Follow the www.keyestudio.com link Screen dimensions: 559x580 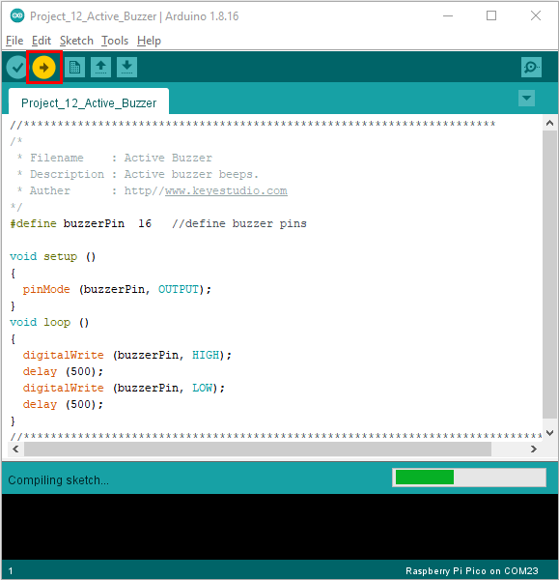226,190
